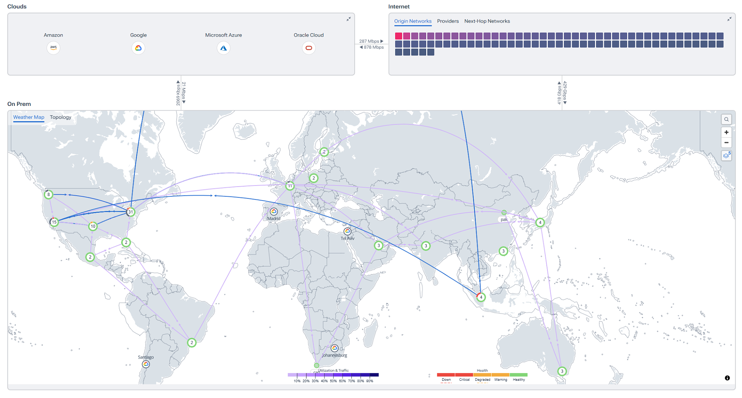
Task: Open the map search tool
Action: (726, 119)
